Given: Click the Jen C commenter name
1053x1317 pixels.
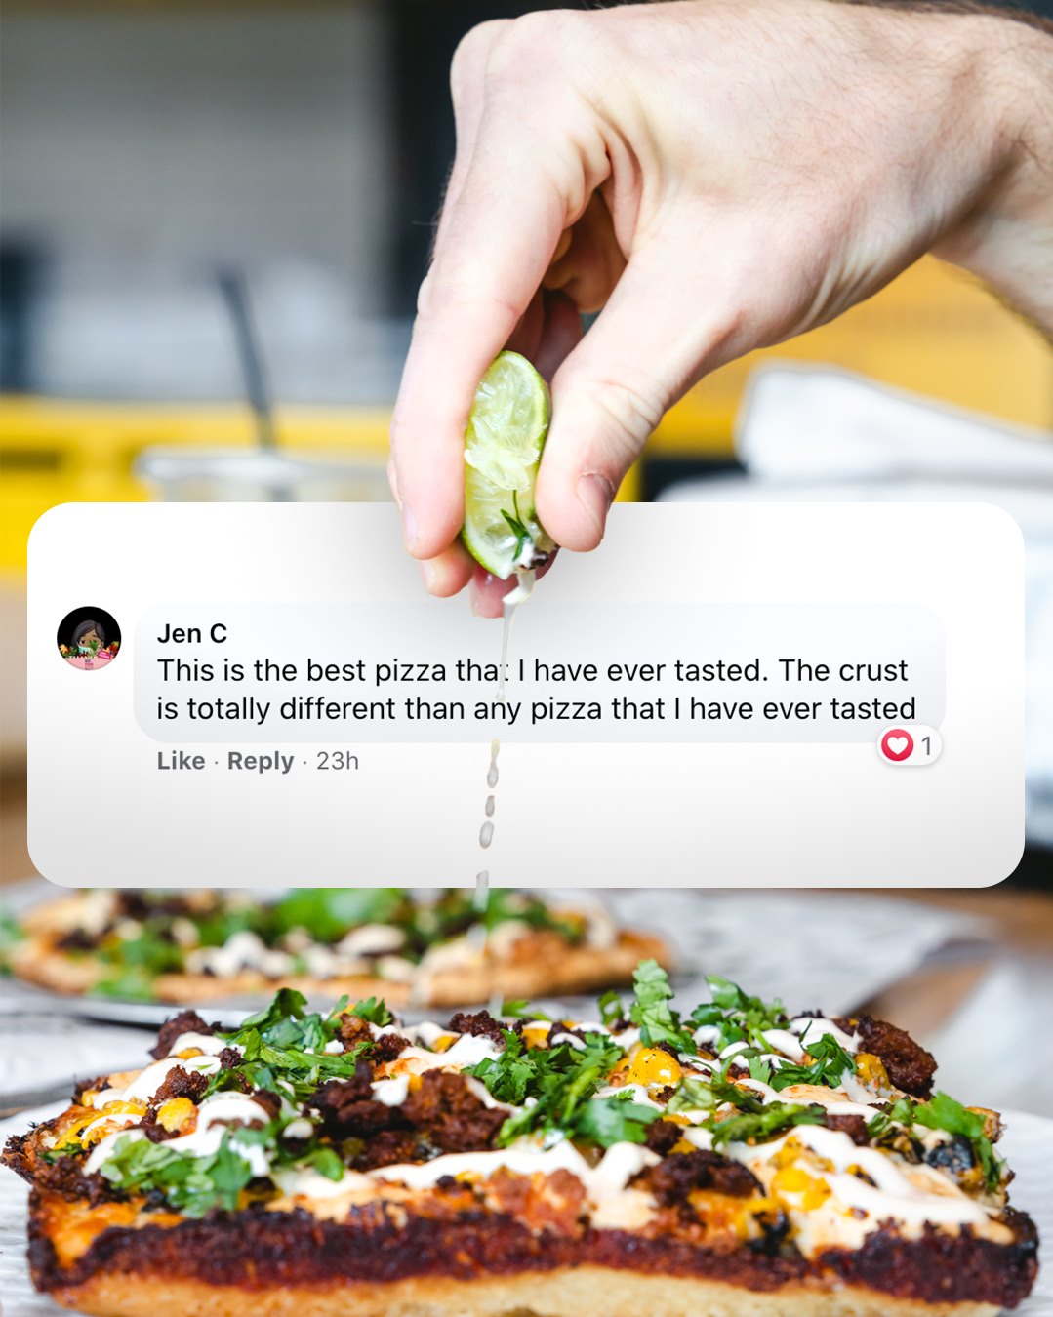Looking at the screenshot, I should [x=192, y=633].
